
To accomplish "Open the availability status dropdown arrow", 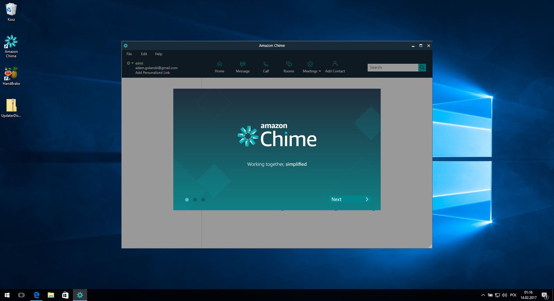I will point(132,63).
